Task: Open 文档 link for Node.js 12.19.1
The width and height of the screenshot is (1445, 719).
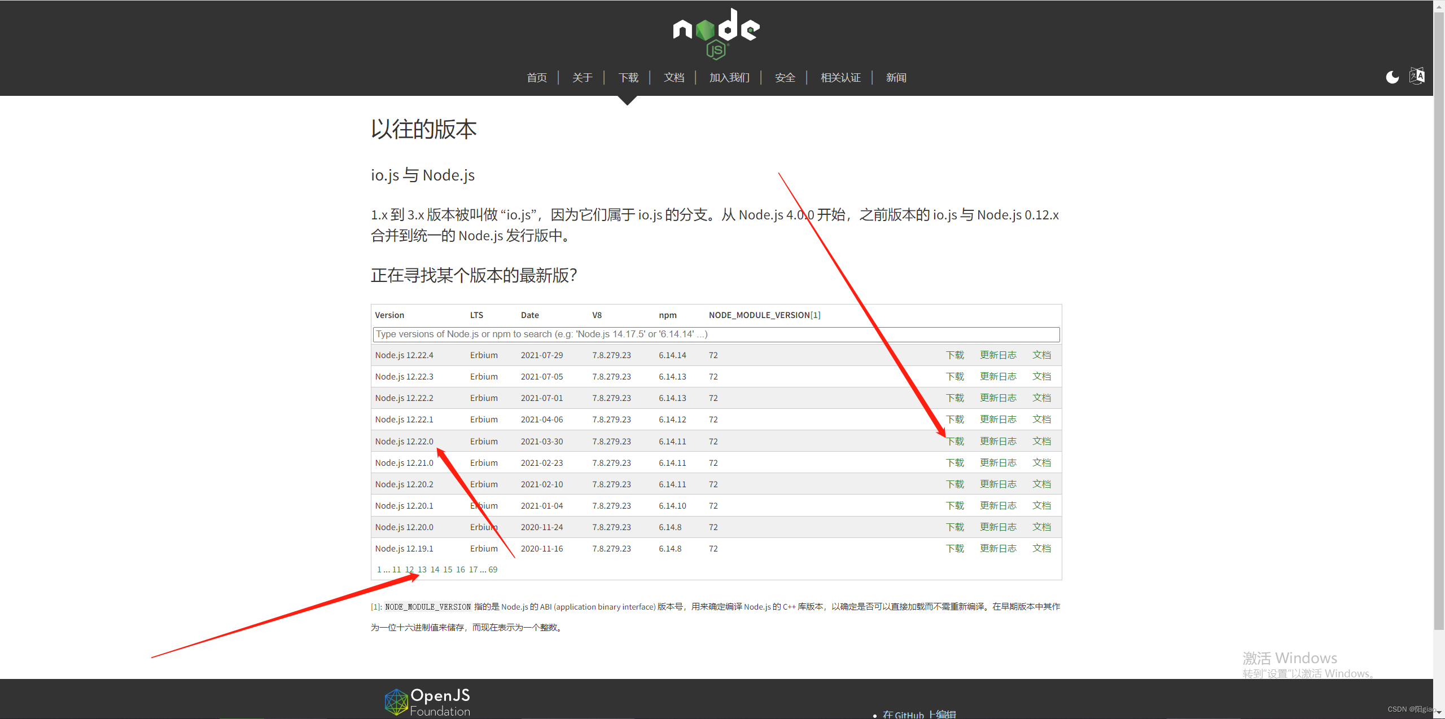Action: pyautogui.click(x=1041, y=549)
